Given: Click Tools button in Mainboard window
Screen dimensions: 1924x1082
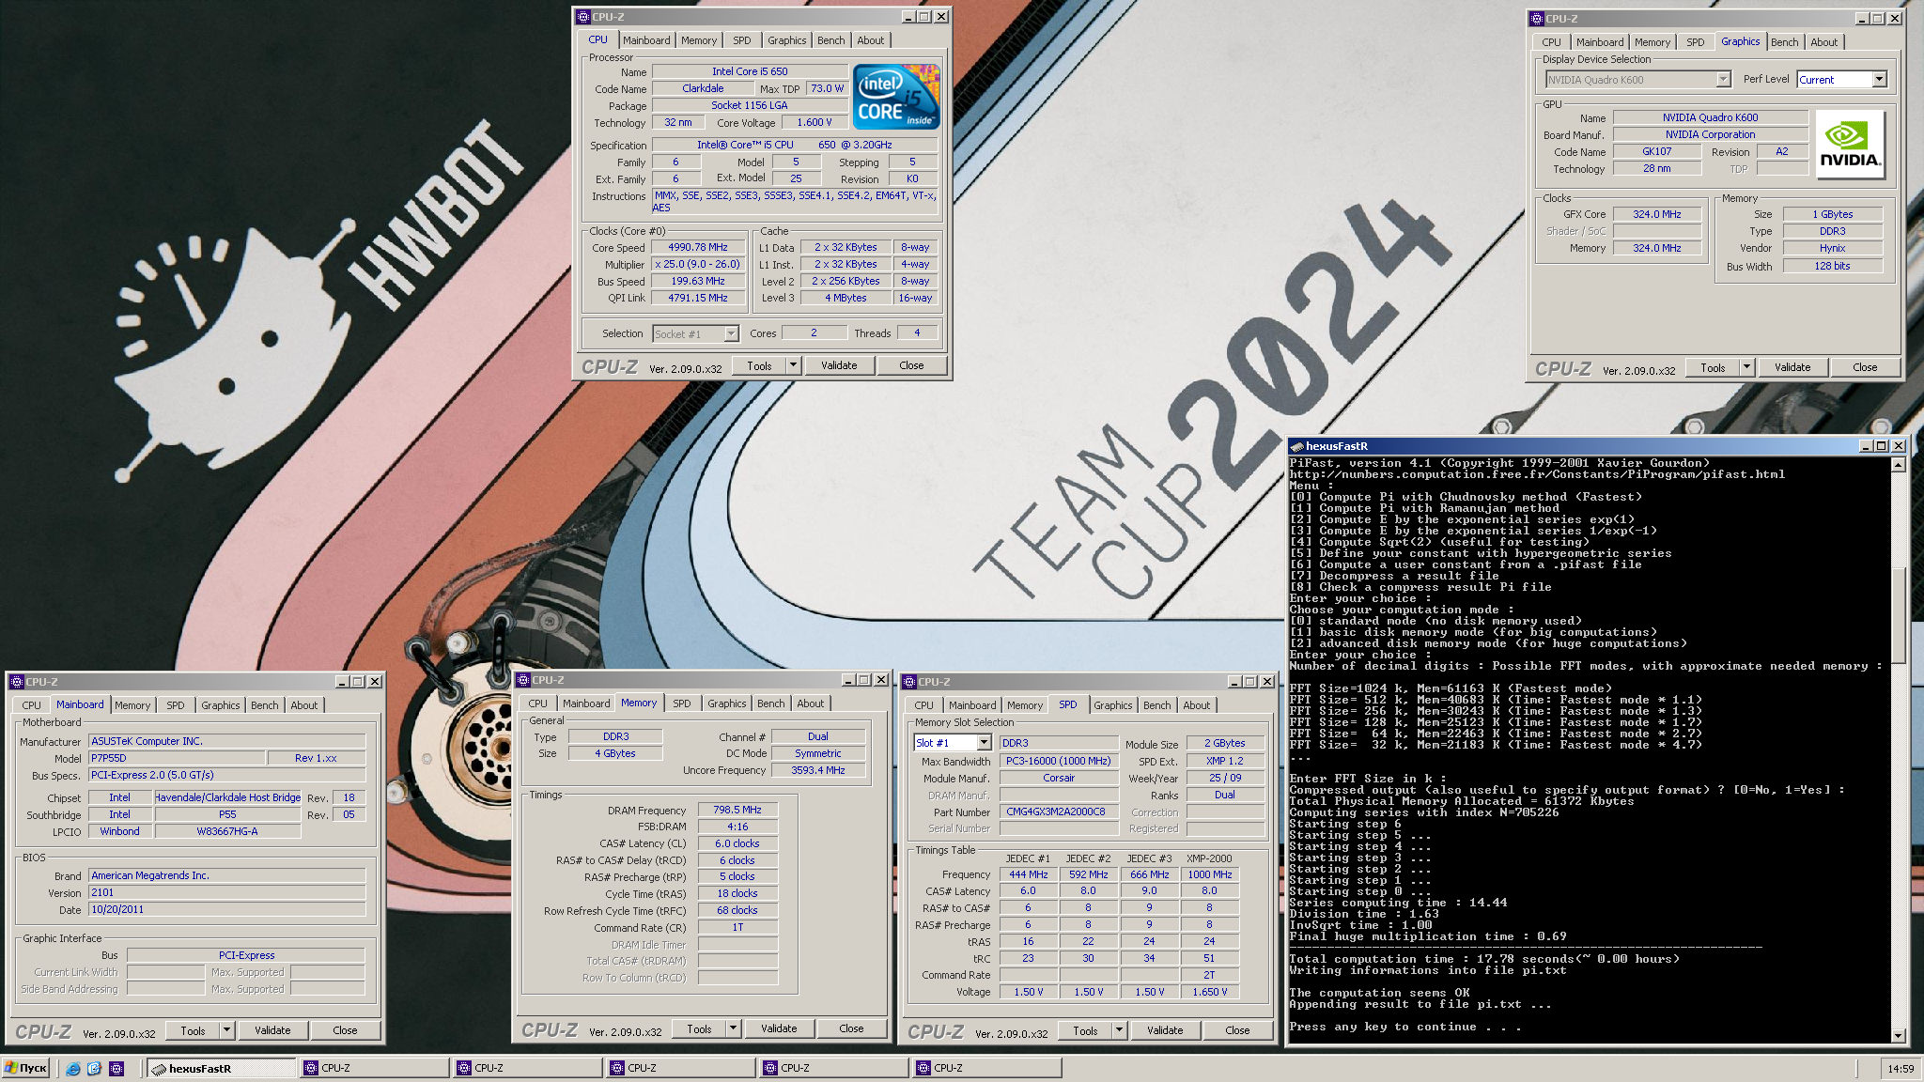Looking at the screenshot, I should click(x=193, y=1030).
